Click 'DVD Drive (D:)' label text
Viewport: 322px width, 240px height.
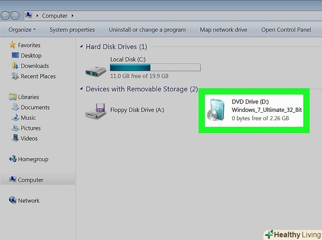(x=250, y=102)
